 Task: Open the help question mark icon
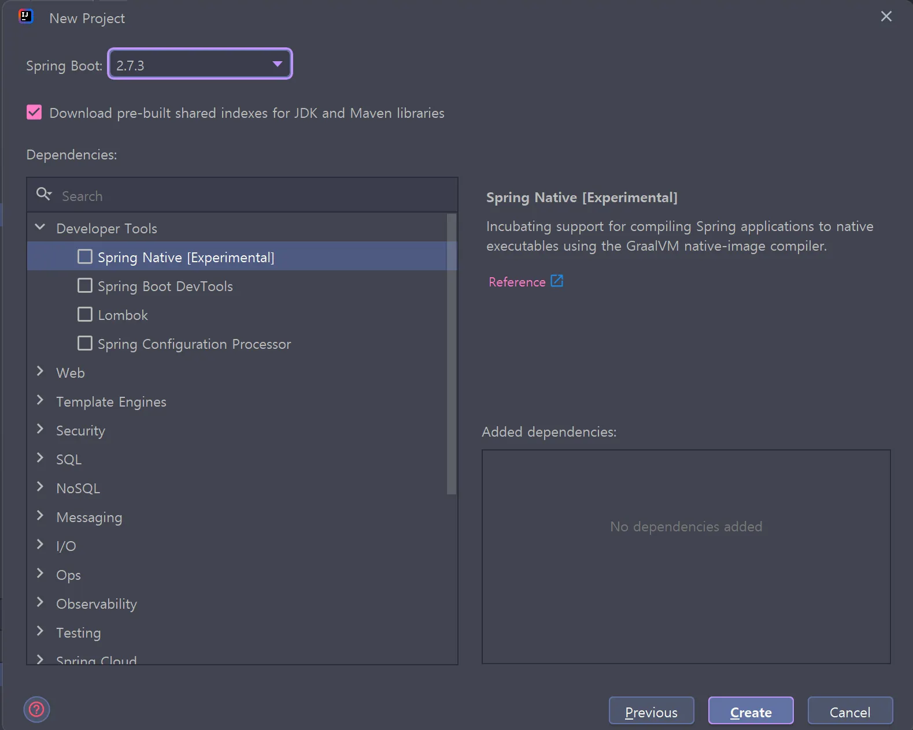[36, 709]
